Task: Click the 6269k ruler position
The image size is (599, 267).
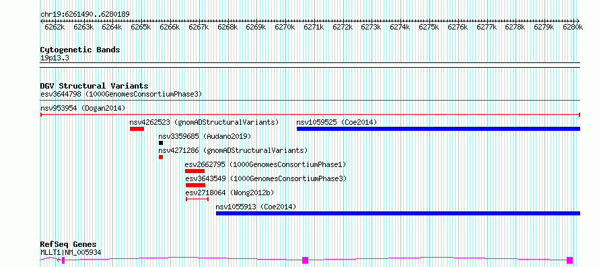Action: [x=256, y=27]
